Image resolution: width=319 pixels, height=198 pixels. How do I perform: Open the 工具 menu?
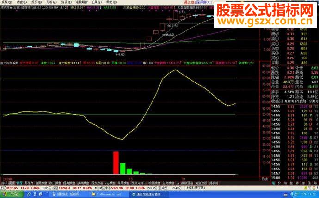(x=96, y=2)
